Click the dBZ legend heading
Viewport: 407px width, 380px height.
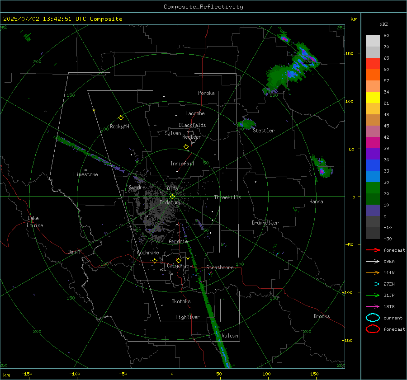click(383, 24)
